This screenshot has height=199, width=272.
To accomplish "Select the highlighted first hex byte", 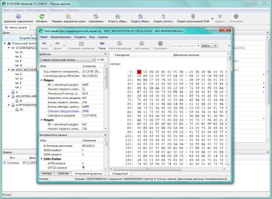I will click(139, 72).
